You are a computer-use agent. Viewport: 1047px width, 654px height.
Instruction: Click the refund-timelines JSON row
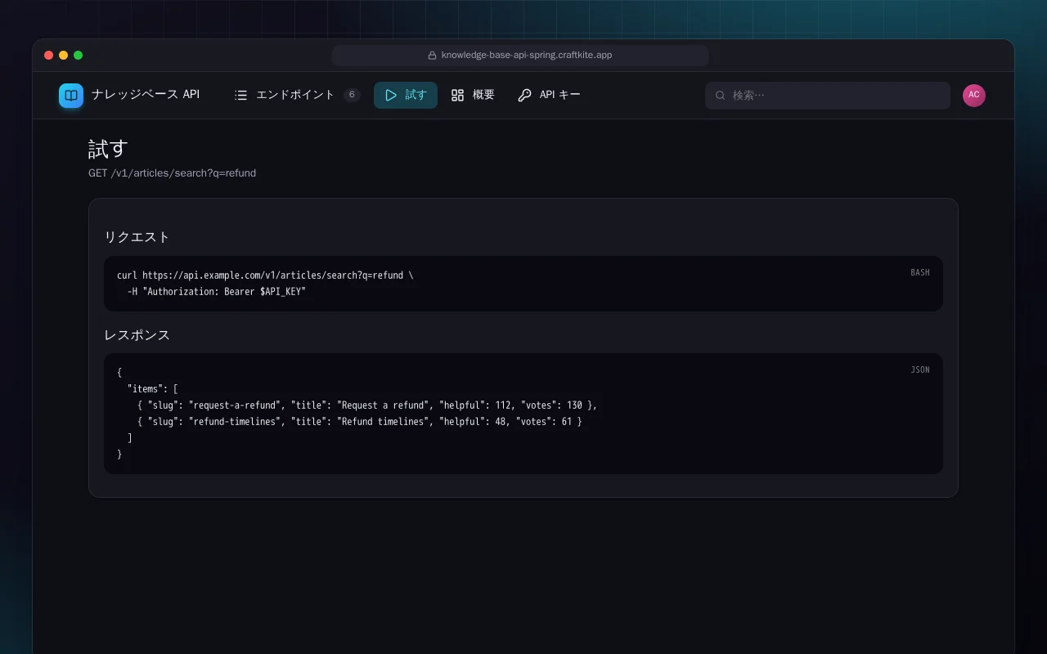point(360,422)
